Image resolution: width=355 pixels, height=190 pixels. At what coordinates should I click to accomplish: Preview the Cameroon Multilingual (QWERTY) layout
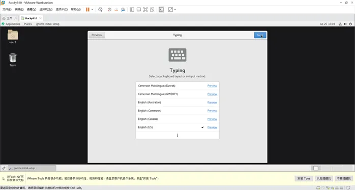tap(212, 94)
